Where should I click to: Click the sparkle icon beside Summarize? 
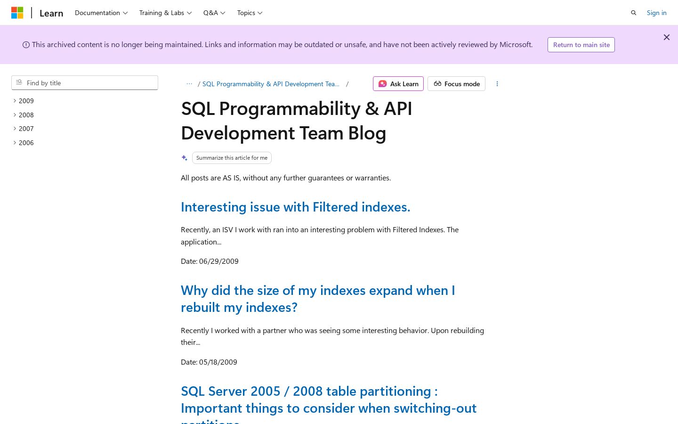pyautogui.click(x=185, y=158)
